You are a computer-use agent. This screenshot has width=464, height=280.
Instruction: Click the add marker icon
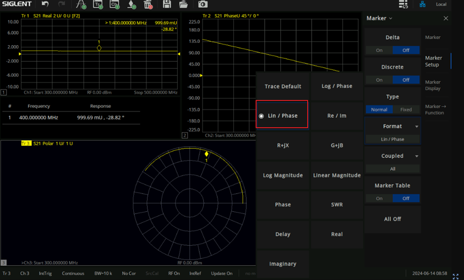click(x=132, y=4)
